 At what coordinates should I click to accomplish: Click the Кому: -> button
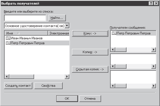[x=90, y=33]
